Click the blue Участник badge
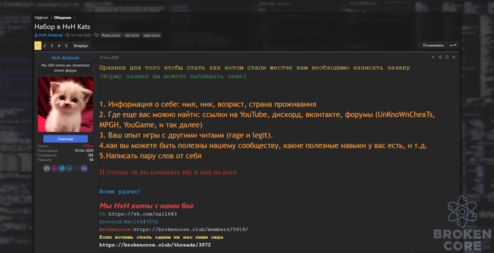 pos(65,139)
